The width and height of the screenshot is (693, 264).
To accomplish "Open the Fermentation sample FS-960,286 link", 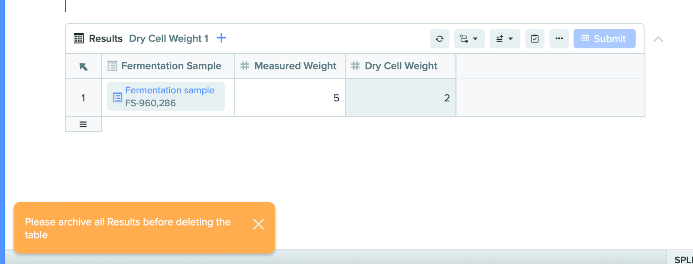I will (169, 90).
